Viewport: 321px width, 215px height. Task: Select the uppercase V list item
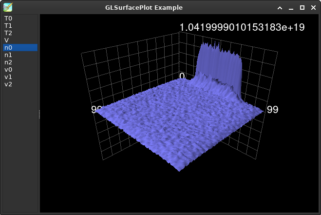click(x=6, y=40)
